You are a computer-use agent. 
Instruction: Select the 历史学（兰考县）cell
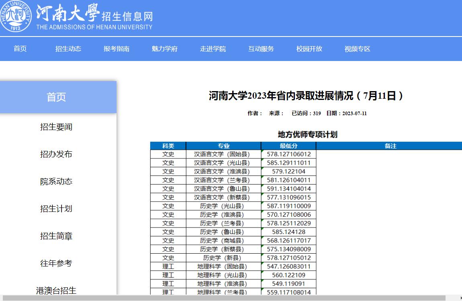223,223
